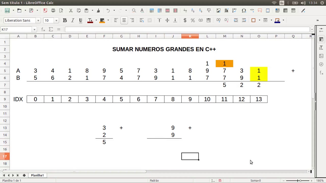Toggle Italic formatting
The width and height of the screenshot is (326, 183).
coord(73,20)
